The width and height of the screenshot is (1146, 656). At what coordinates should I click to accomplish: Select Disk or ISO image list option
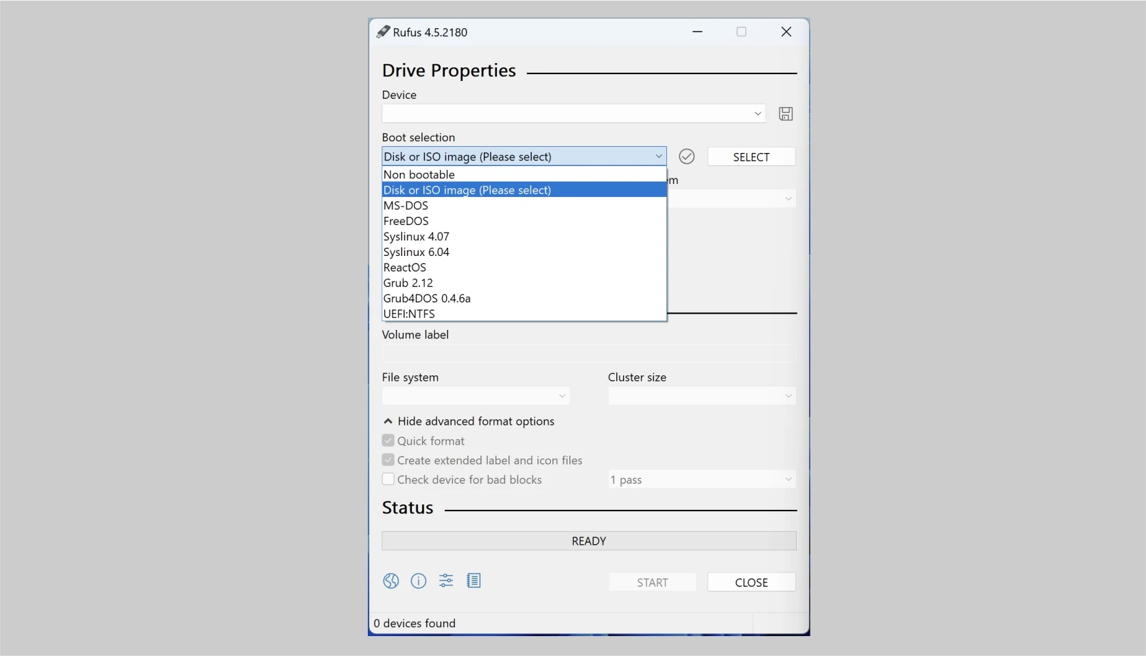tap(524, 190)
